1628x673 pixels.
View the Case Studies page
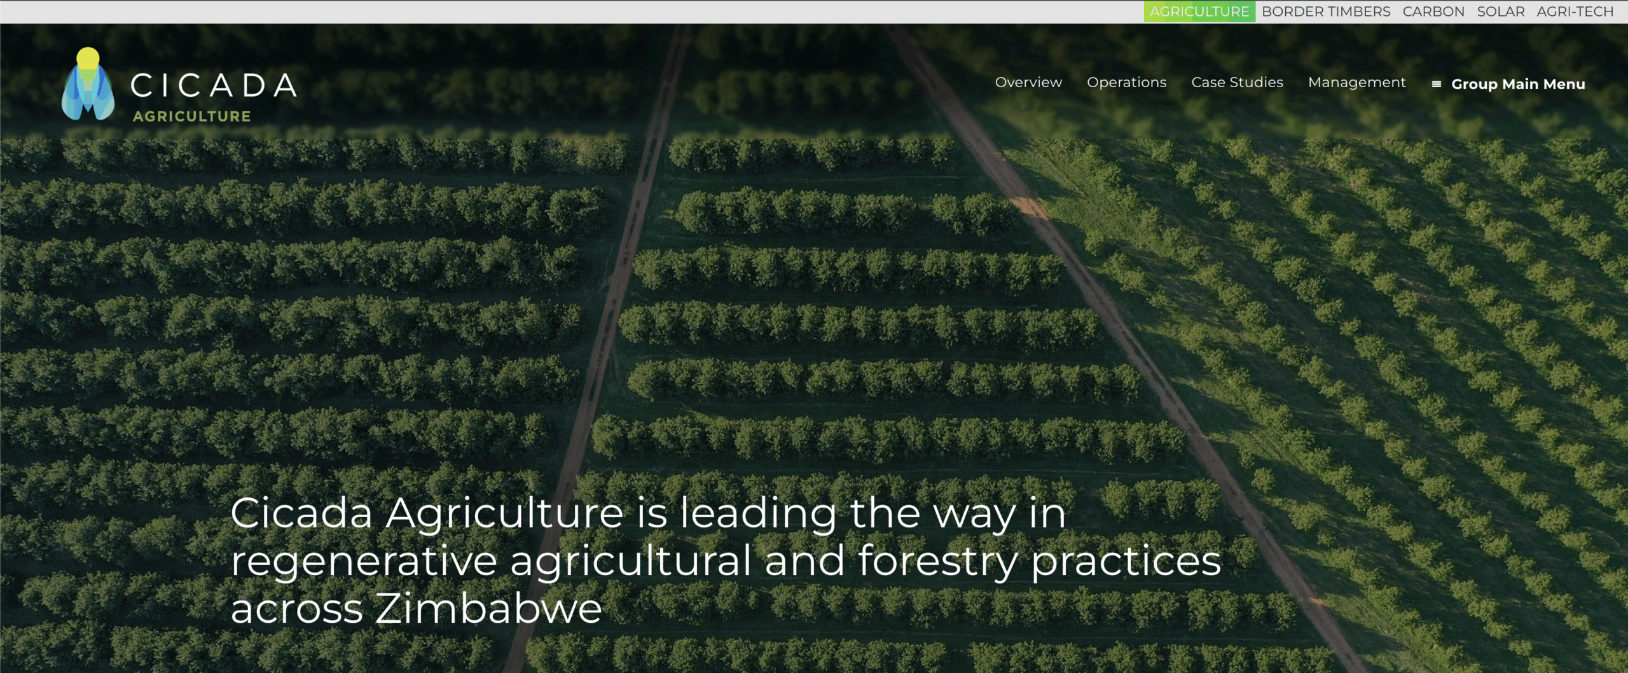tap(1237, 82)
